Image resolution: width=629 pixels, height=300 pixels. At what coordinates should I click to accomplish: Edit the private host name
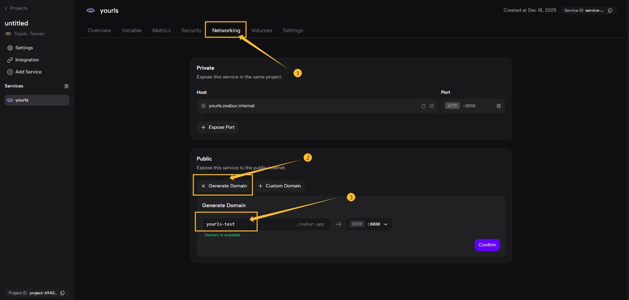432,106
